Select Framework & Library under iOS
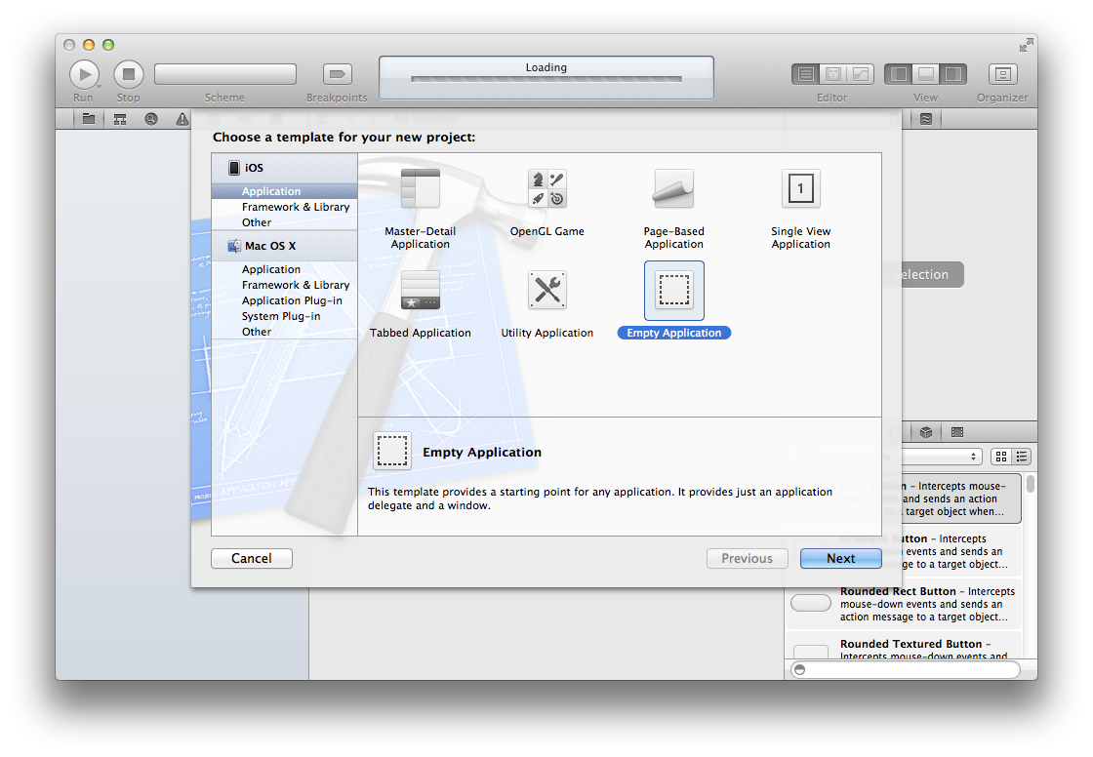The height and width of the screenshot is (757, 1093). [x=296, y=207]
